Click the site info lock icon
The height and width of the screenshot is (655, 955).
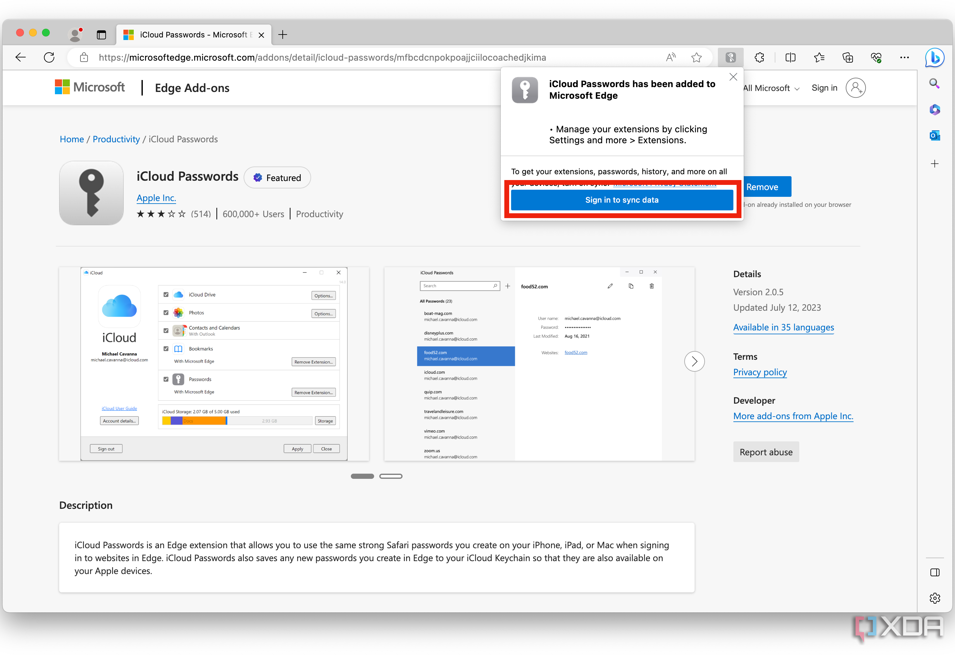pyautogui.click(x=84, y=57)
